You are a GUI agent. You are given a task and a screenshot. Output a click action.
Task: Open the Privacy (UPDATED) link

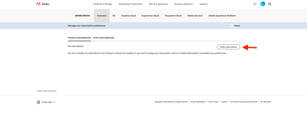tap(198, 102)
